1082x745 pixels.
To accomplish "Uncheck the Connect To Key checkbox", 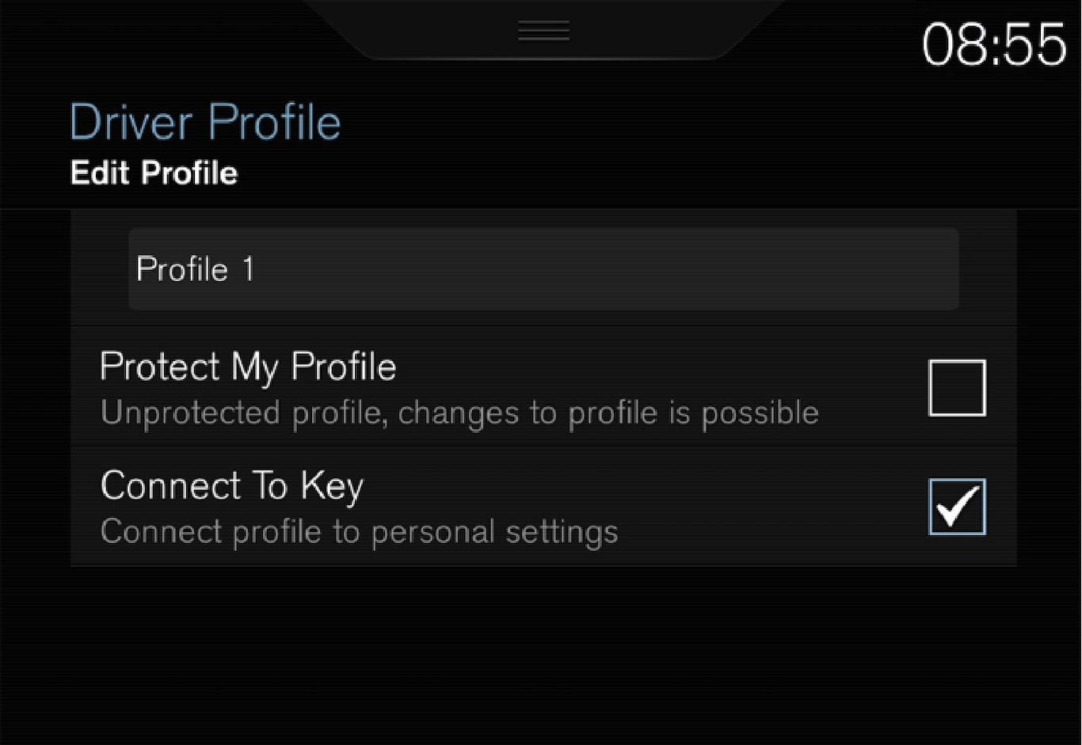I will (x=957, y=507).
